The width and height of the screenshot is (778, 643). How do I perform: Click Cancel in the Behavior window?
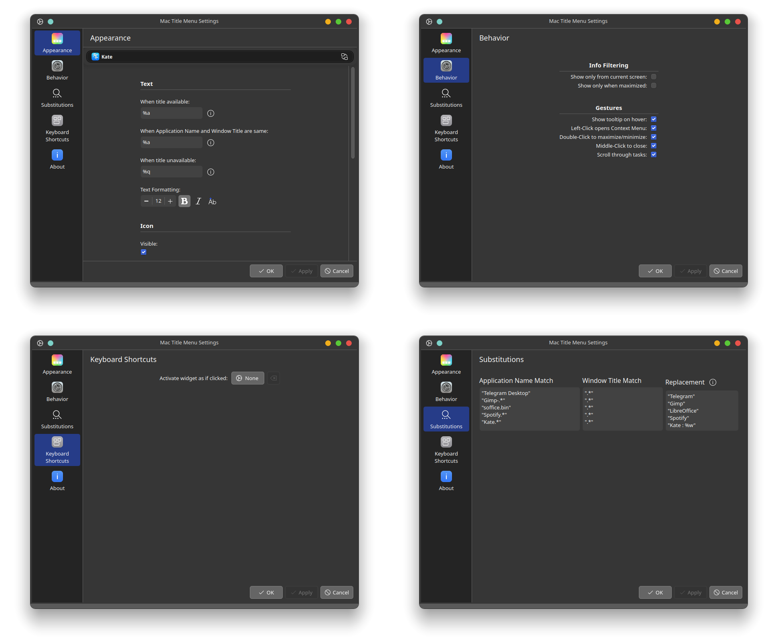click(726, 271)
